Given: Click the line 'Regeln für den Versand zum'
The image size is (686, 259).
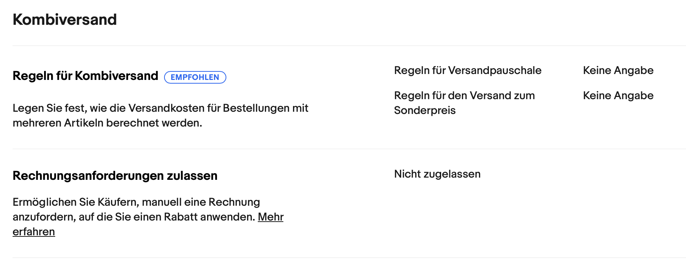Looking at the screenshot, I should pyautogui.click(x=464, y=95).
